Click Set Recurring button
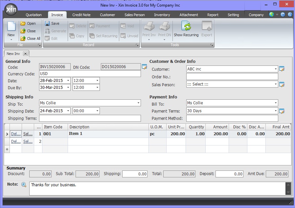The image size is (295, 208). pyautogui.click(x=103, y=36)
